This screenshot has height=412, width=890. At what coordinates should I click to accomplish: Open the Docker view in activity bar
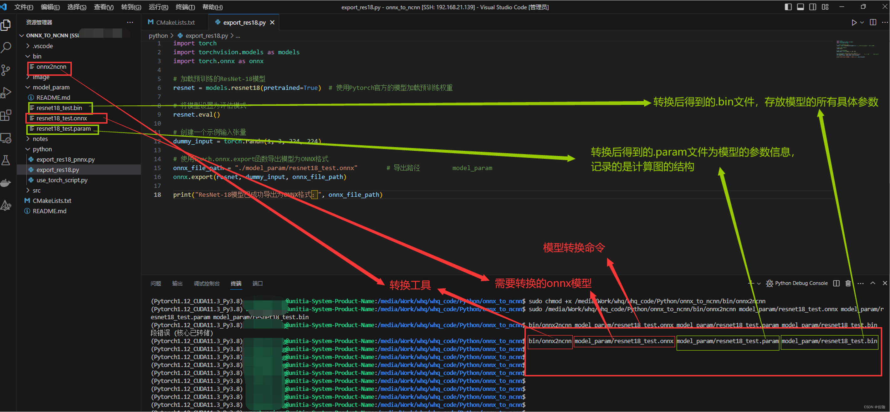click(6, 183)
